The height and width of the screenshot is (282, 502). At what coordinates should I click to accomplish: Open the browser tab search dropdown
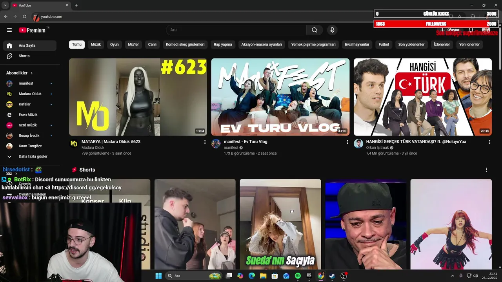point(5,5)
